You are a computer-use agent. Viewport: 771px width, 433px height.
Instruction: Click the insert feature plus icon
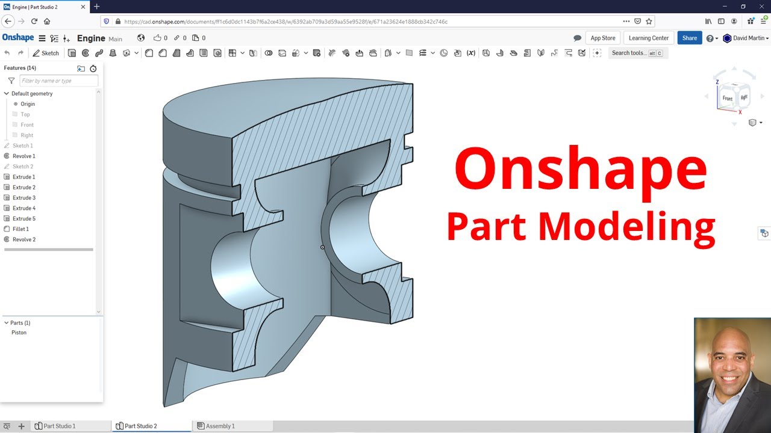click(x=66, y=38)
